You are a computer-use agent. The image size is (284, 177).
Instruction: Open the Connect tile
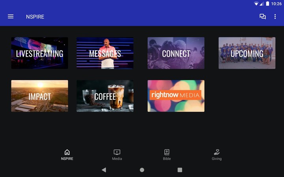pos(176,53)
